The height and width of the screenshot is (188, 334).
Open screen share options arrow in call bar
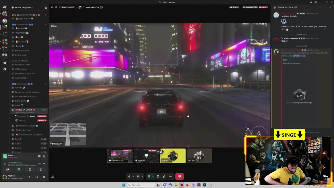(x=153, y=177)
